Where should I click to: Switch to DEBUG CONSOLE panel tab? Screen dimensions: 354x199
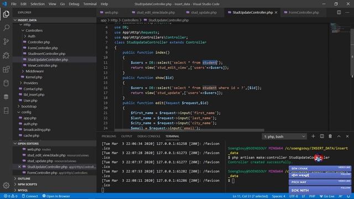point(149,137)
